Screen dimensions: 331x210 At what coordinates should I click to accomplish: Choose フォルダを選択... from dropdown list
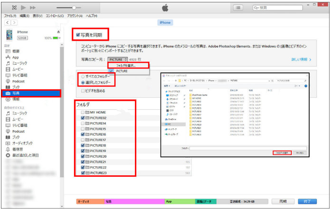[x=128, y=66]
